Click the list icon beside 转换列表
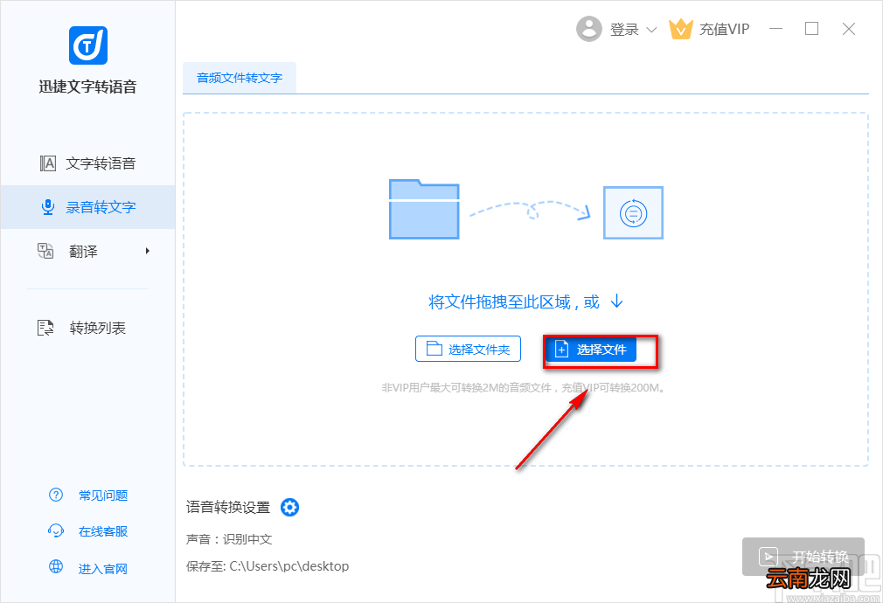Viewport: 883px width, 603px height. [45, 328]
